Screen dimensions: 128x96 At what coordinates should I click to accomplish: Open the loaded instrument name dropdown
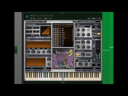pos(90,22)
